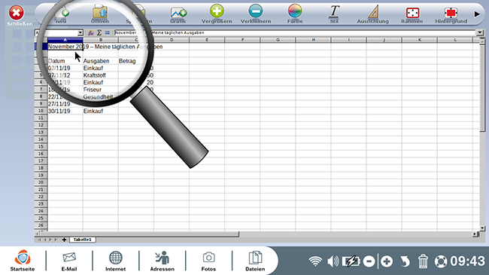
Task: Select the Rahmen border tool
Action: tap(412, 13)
